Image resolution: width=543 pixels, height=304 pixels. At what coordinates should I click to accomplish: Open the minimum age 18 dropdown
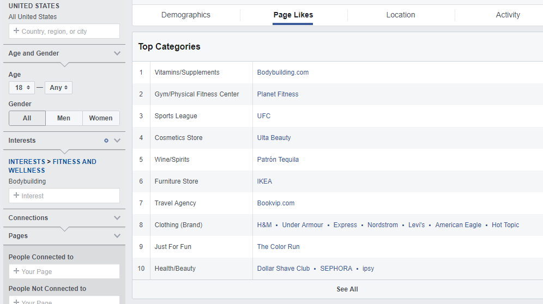pos(22,88)
